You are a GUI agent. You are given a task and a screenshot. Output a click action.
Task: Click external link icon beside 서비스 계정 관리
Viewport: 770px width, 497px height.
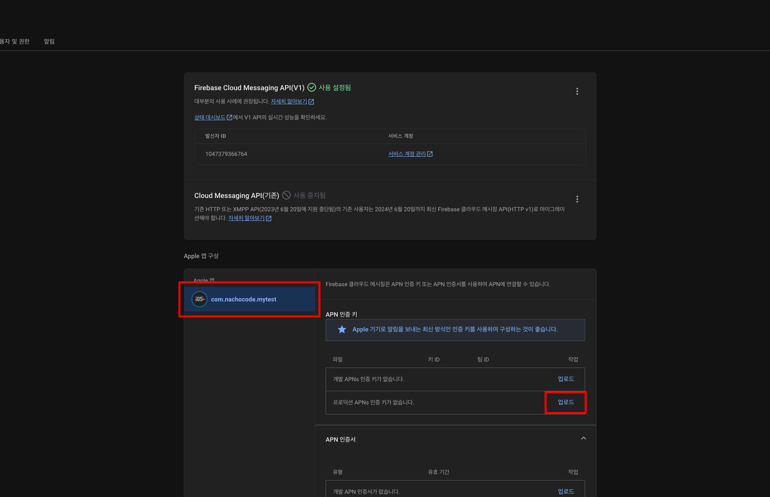430,154
